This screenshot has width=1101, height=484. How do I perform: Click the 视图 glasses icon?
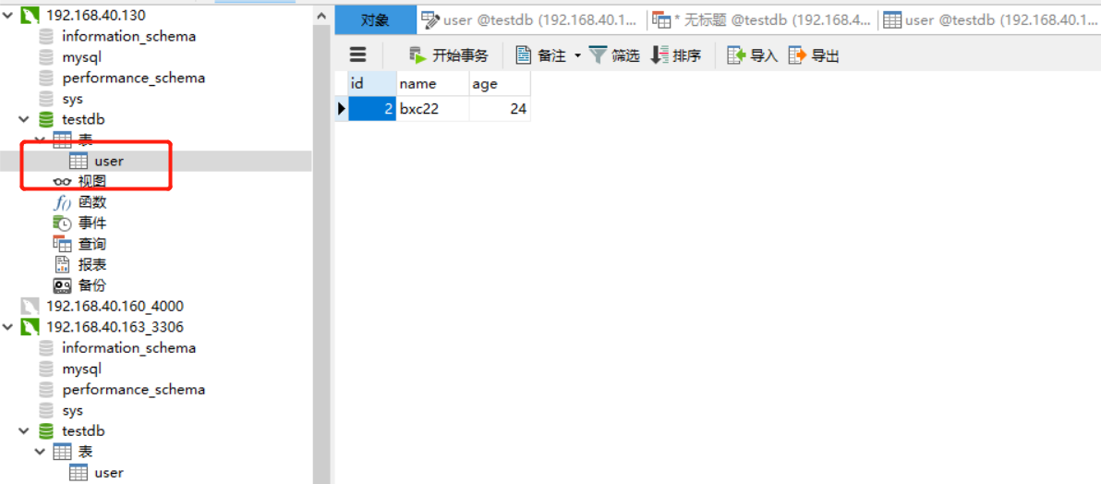pos(63,182)
